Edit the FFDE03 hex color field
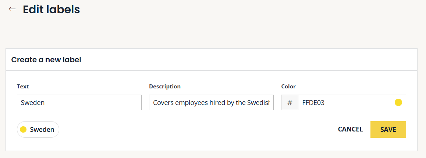This screenshot has width=426, height=158. (x=346, y=103)
